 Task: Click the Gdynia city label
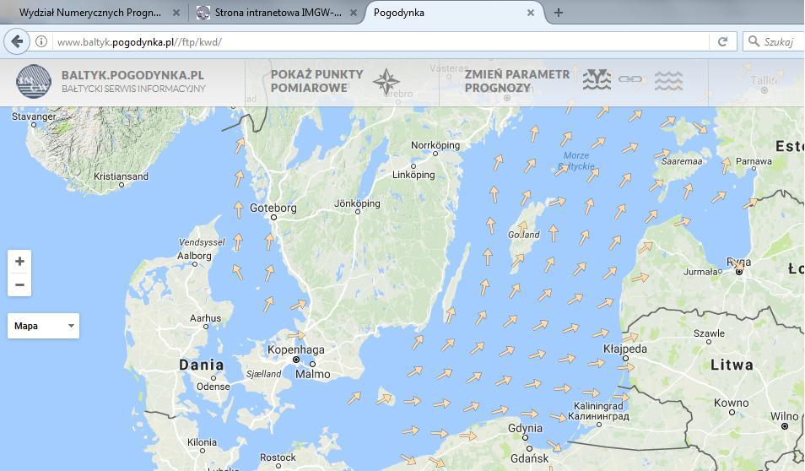coord(525,428)
